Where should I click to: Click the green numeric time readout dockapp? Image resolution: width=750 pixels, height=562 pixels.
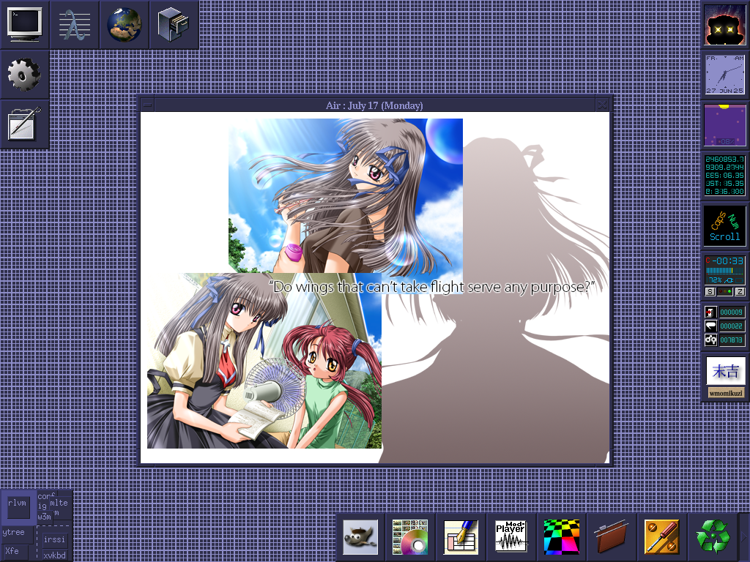coord(724,175)
